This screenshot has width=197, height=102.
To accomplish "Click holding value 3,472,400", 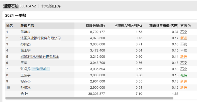I will 98,51.
